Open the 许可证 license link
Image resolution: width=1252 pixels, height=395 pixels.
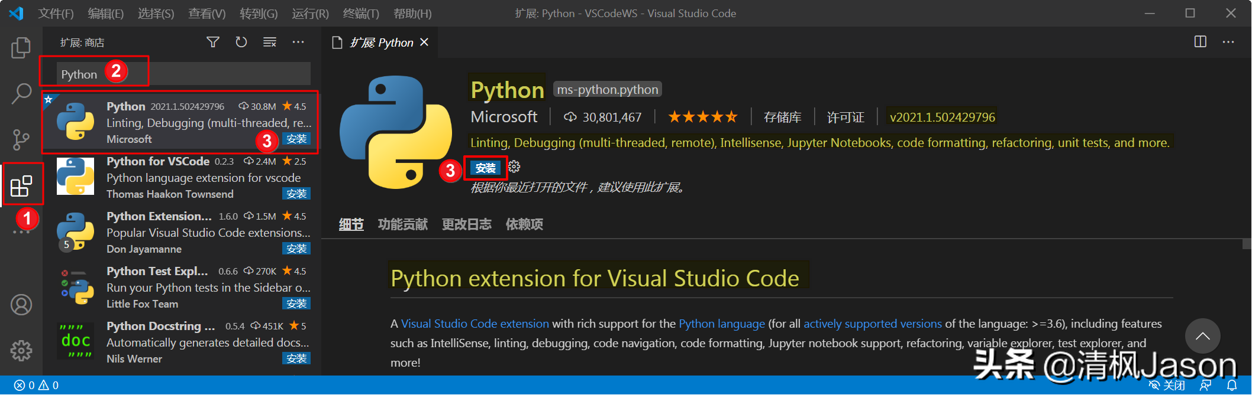(846, 117)
